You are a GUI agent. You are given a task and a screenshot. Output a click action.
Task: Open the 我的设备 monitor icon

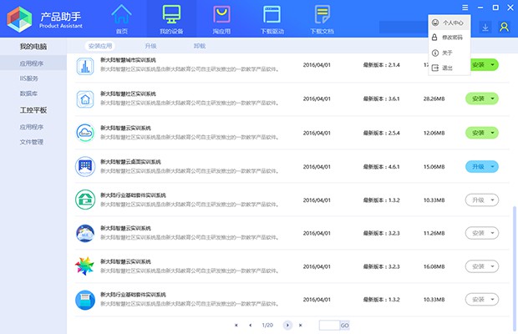(x=171, y=14)
